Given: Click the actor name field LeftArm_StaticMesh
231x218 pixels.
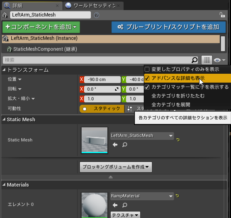Looking at the screenshot, I should pyautogui.click(x=50, y=15).
